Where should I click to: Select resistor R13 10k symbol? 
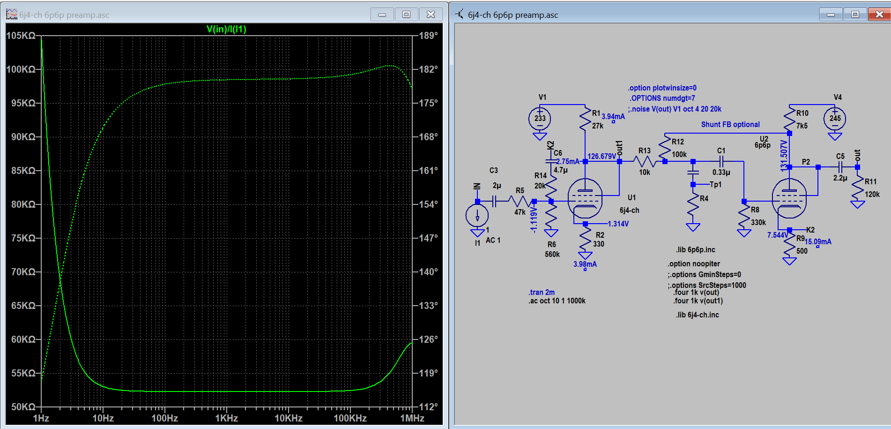645,162
